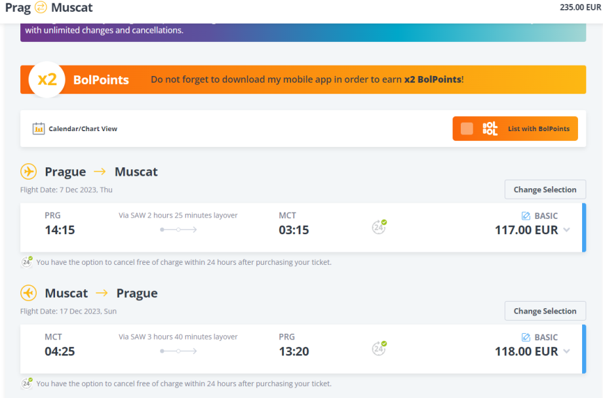Click the 24-hour cancel icon in Muscat flight row

click(379, 348)
